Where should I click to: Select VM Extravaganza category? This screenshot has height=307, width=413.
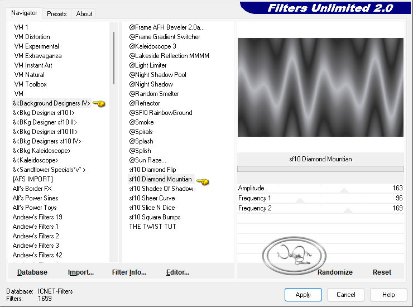[x=38, y=56]
